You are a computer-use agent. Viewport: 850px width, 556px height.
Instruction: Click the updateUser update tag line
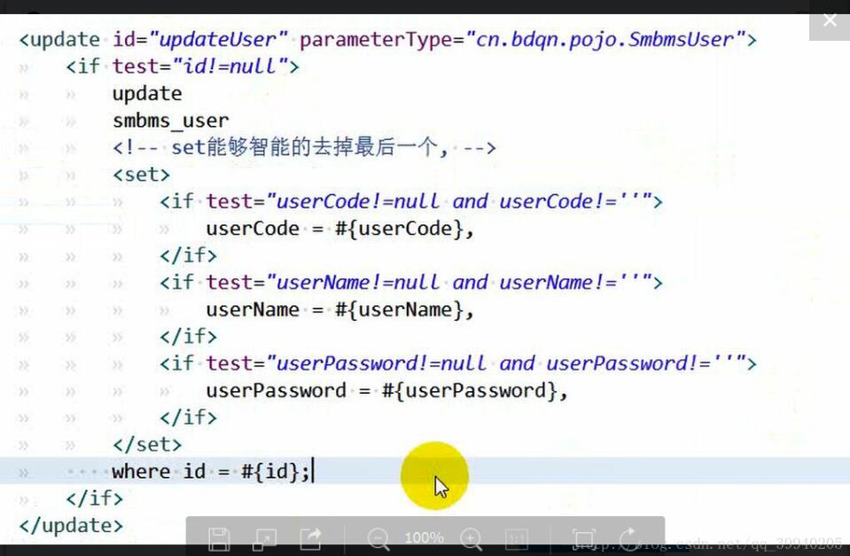[x=386, y=38]
